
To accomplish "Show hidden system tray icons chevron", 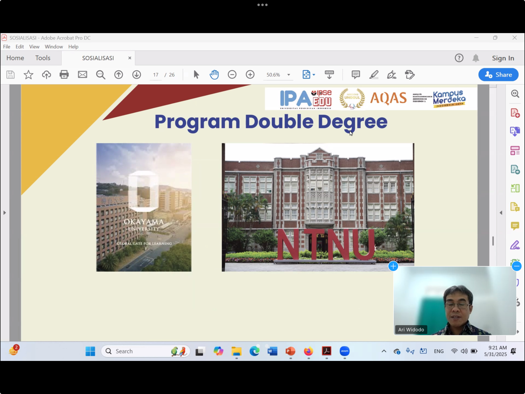I will pos(384,351).
